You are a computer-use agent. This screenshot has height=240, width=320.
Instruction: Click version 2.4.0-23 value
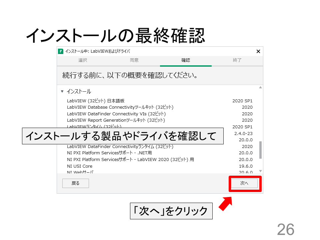tap(243, 133)
